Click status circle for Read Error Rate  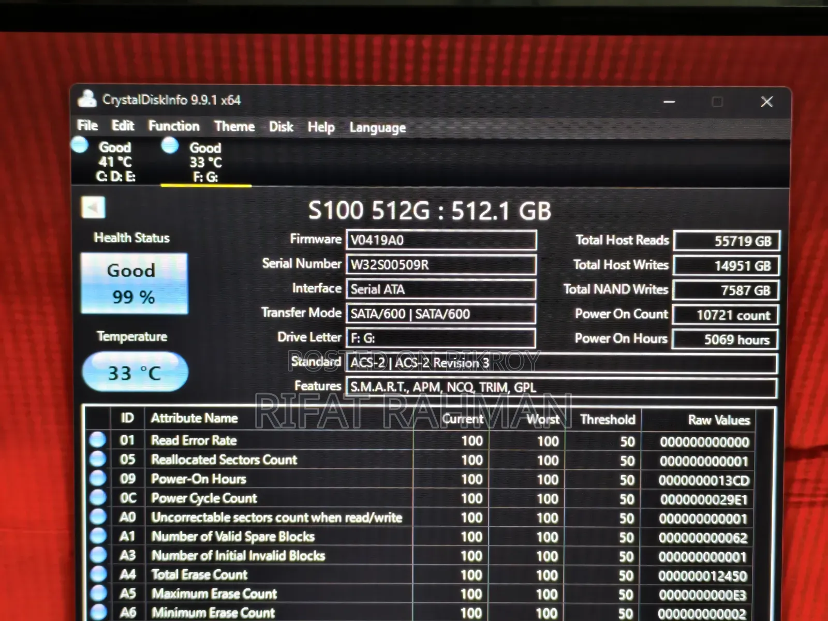[97, 440]
